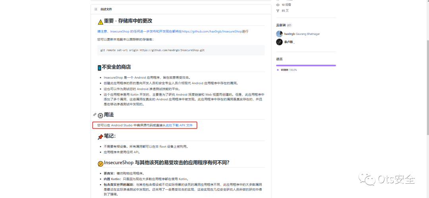Viewport: 429px width, 198px height.
Task: Click the 用法 heading text
Action: 108,115
